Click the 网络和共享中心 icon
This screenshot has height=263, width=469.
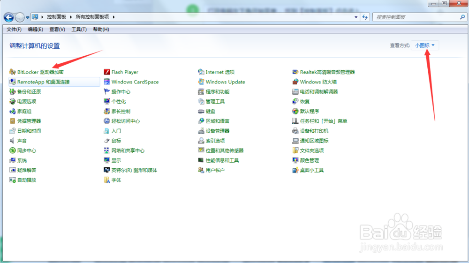(x=107, y=150)
